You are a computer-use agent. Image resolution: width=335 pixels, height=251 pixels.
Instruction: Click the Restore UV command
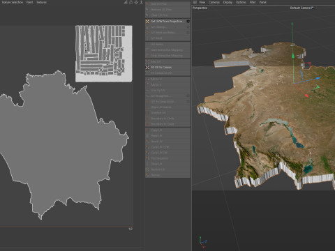click(167, 169)
